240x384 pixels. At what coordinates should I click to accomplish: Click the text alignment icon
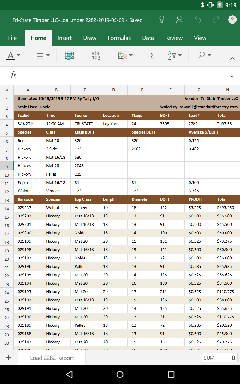40,55
